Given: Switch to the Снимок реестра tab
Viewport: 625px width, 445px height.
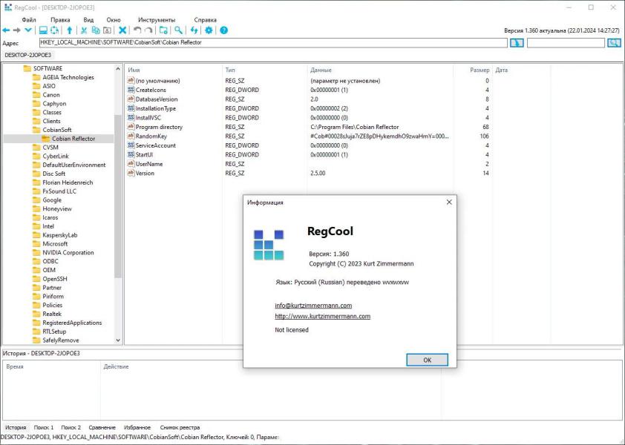Looking at the screenshot, I should coord(180,427).
